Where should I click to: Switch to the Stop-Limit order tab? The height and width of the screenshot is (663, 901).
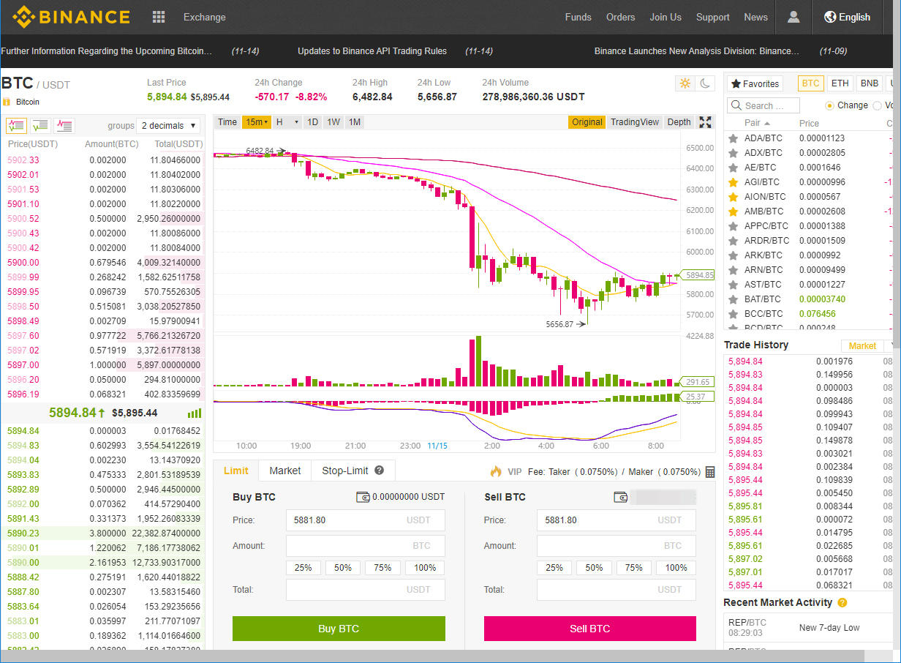pyautogui.click(x=353, y=471)
